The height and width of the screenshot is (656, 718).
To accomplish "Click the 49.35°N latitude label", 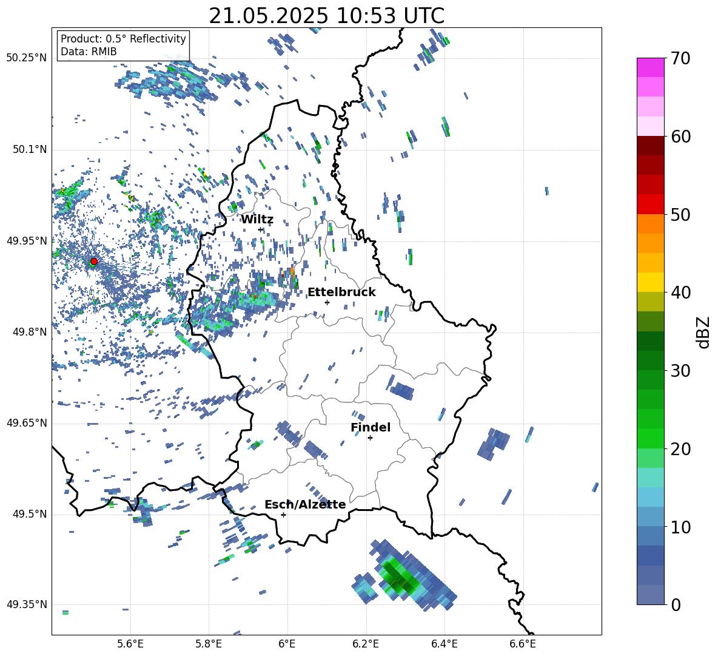I will click(27, 604).
